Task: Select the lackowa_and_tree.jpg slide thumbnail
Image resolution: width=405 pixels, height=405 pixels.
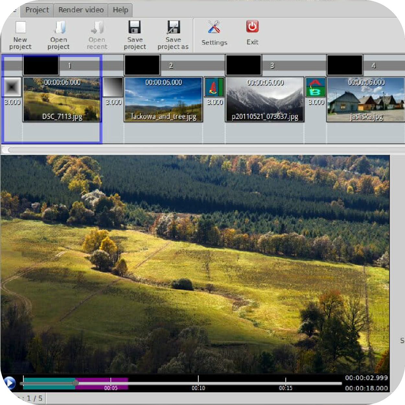Action: [163, 99]
